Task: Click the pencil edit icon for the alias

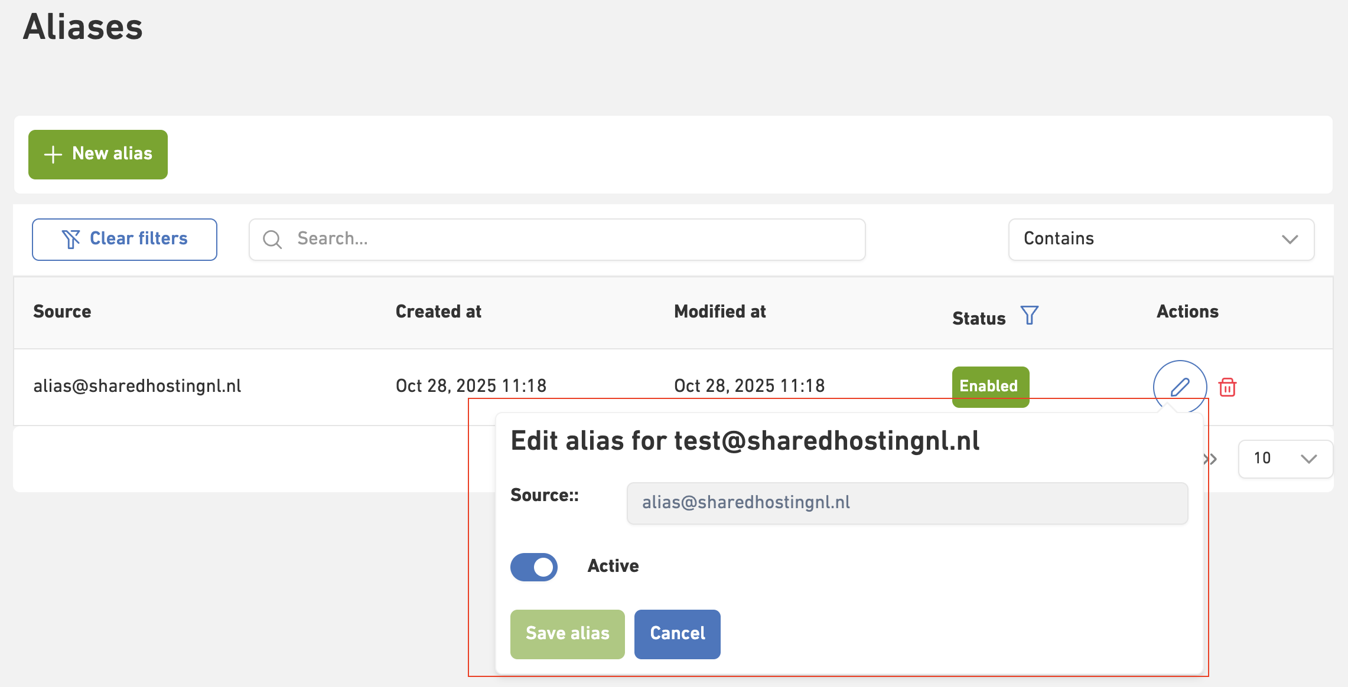Action: (x=1180, y=387)
